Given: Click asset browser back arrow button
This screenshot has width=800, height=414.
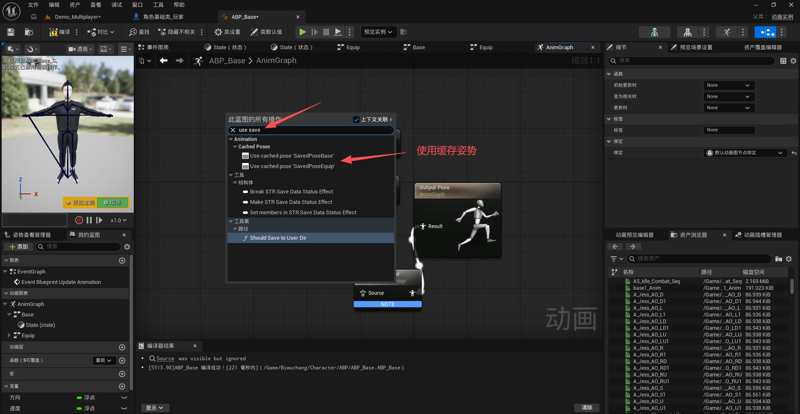Looking at the screenshot, I should coord(615,247).
